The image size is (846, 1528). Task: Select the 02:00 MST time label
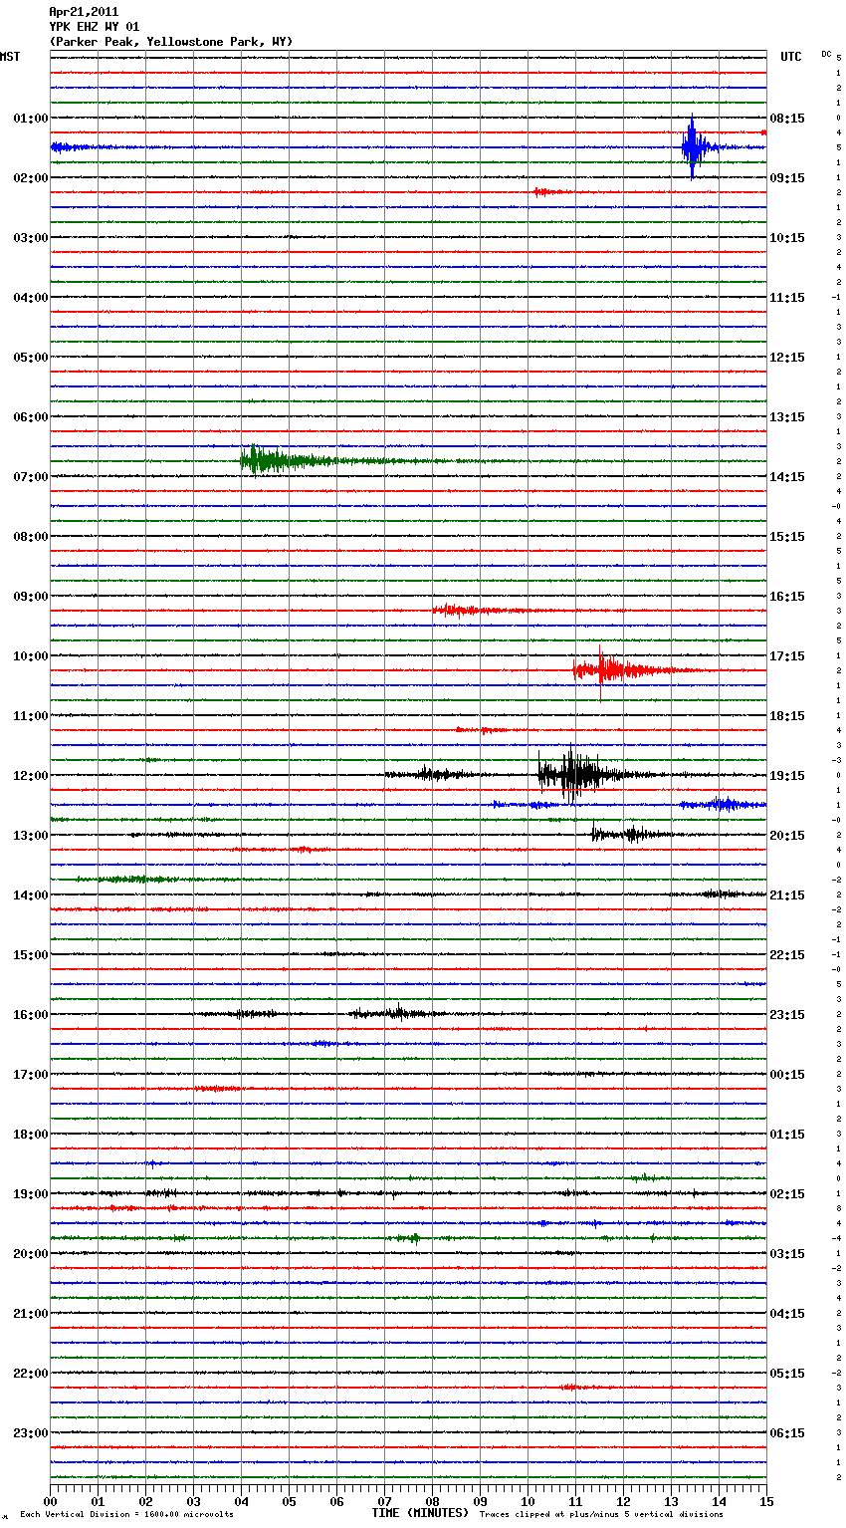click(31, 178)
